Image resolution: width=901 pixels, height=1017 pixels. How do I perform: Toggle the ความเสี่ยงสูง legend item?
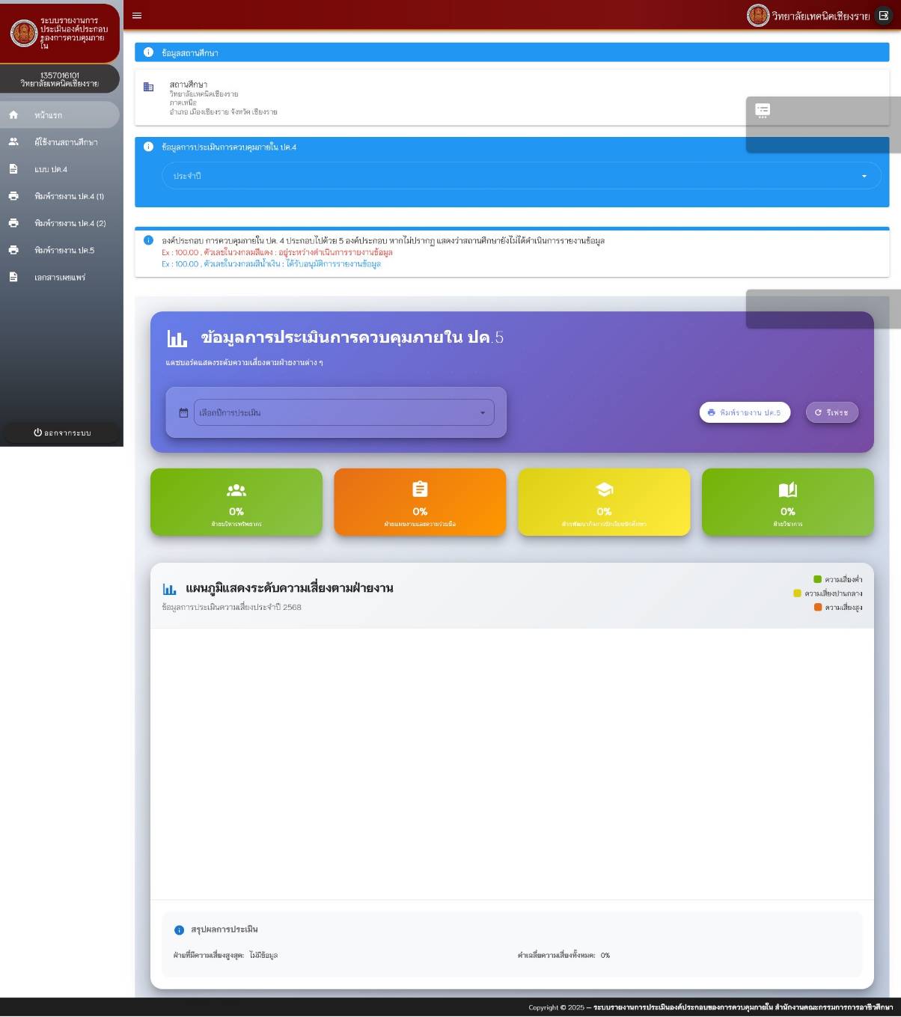838,608
